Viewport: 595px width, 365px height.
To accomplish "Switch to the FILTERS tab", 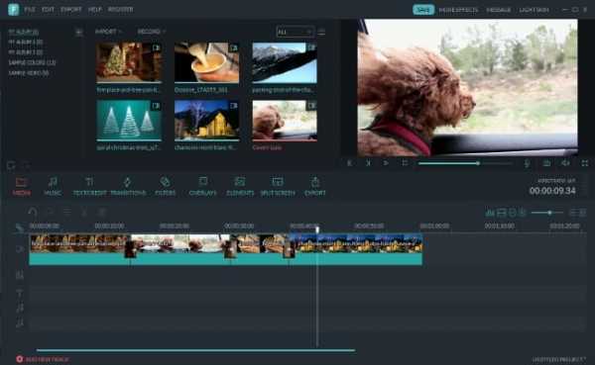I will click(x=166, y=186).
